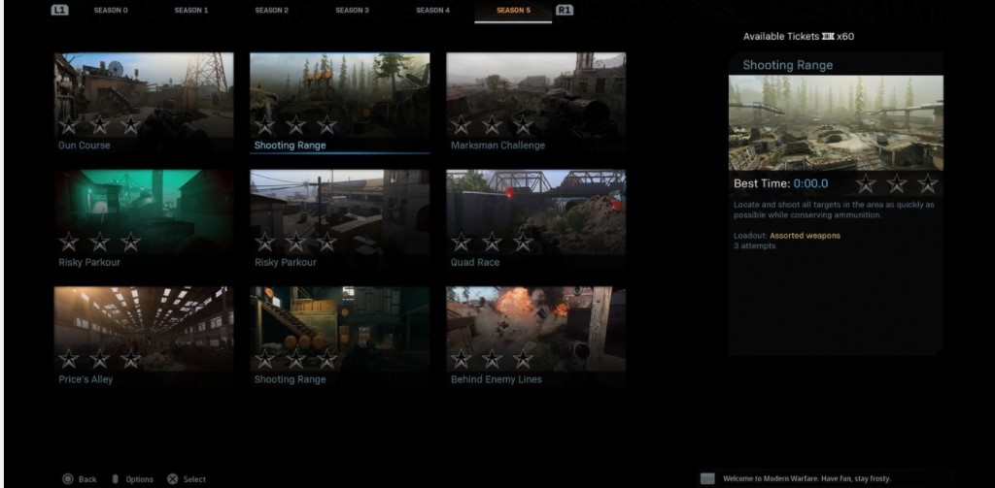995x488 pixels.
Task: Click the first star on Behind Enemy Lines card
Action: [461, 359]
